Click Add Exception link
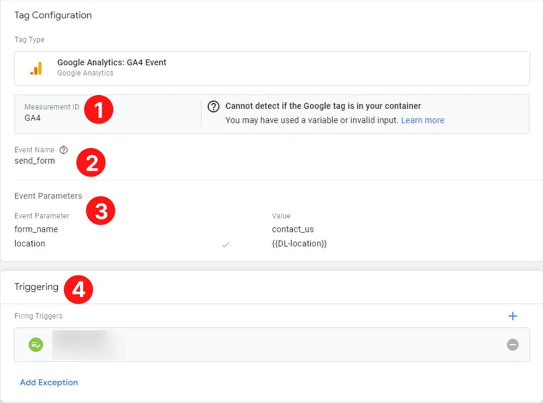 click(x=49, y=382)
